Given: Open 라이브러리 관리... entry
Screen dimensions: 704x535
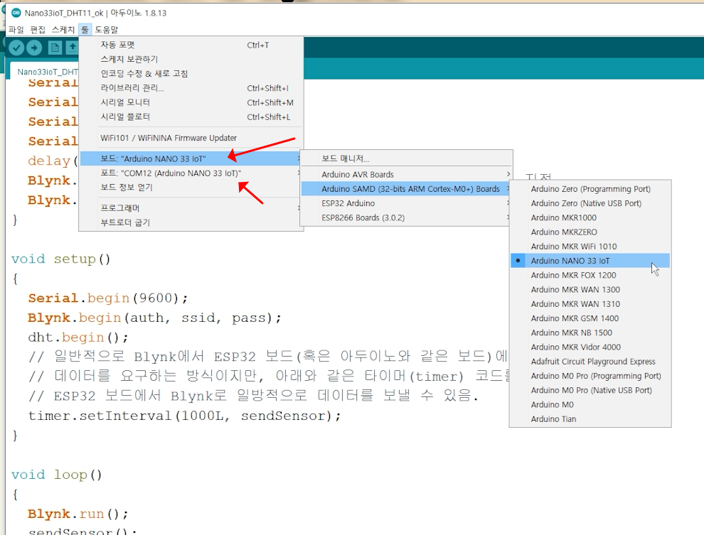Looking at the screenshot, I should coord(192,88).
